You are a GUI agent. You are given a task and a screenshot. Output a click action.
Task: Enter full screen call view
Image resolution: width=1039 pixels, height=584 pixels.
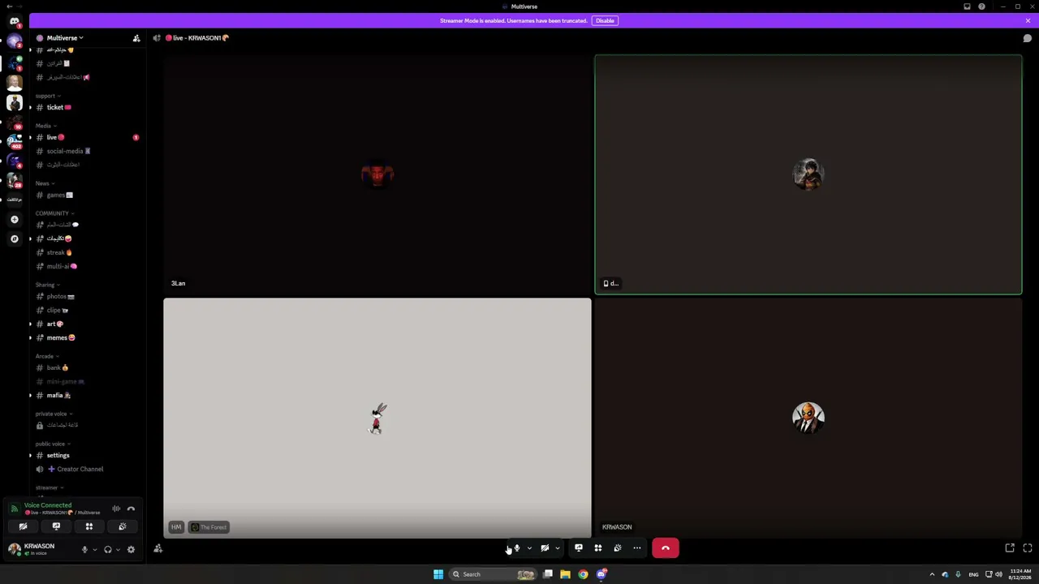coord(1028,548)
